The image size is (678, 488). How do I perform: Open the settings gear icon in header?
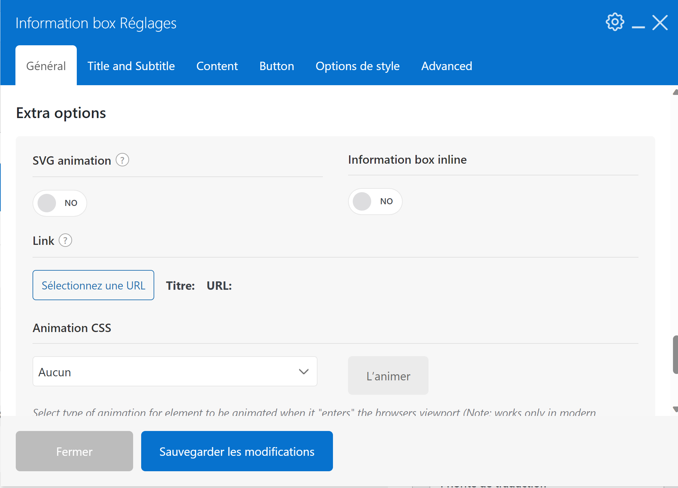click(615, 22)
